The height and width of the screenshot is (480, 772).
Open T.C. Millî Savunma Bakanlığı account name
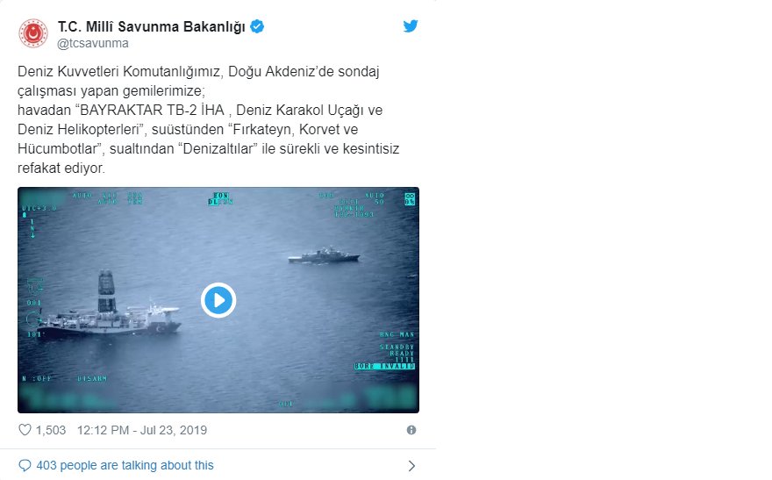click(152, 26)
